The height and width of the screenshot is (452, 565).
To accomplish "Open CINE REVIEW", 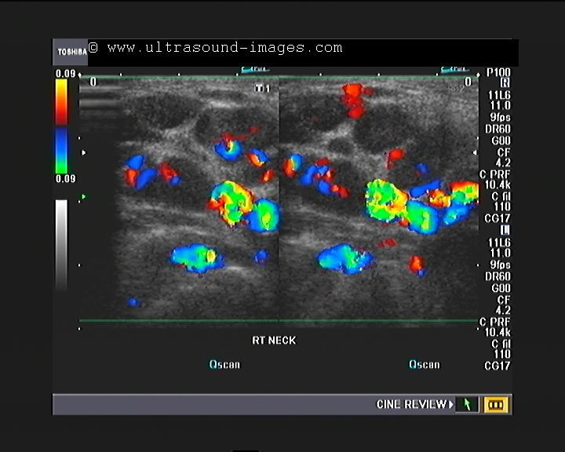I will click(414, 405).
